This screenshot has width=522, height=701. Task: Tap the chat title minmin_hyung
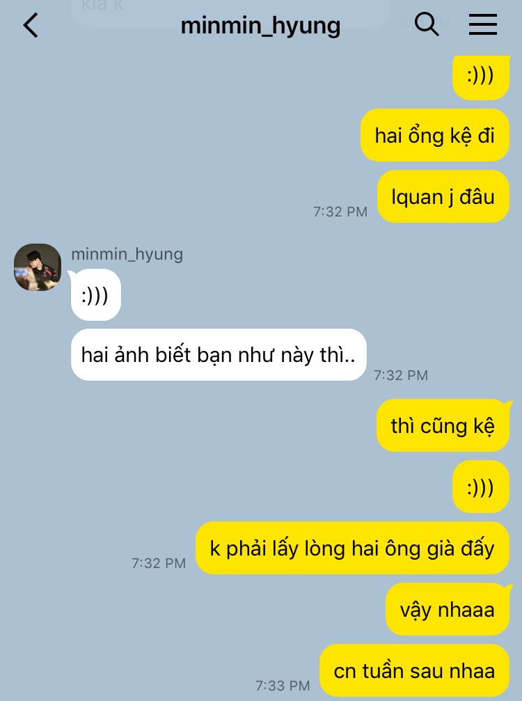click(x=260, y=26)
